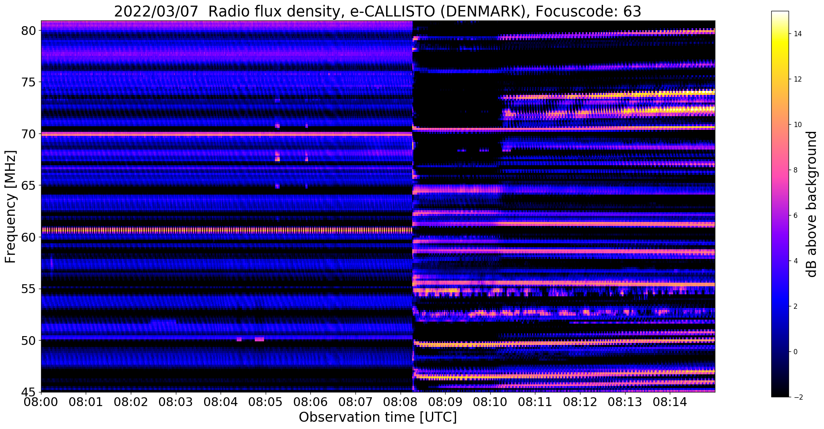Click the colorbar tick label 4

[795, 261]
